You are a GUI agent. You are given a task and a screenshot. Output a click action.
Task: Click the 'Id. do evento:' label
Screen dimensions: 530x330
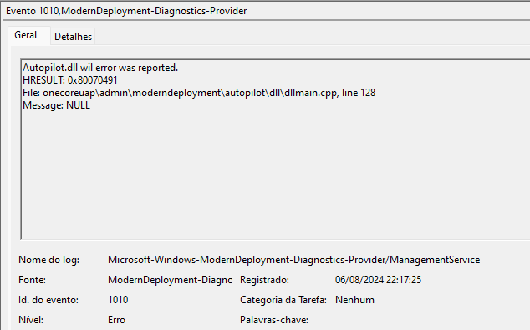click(48, 300)
